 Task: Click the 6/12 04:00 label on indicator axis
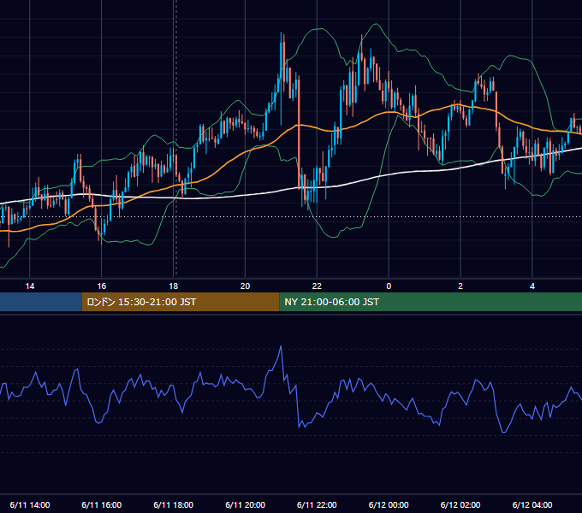coord(532,504)
